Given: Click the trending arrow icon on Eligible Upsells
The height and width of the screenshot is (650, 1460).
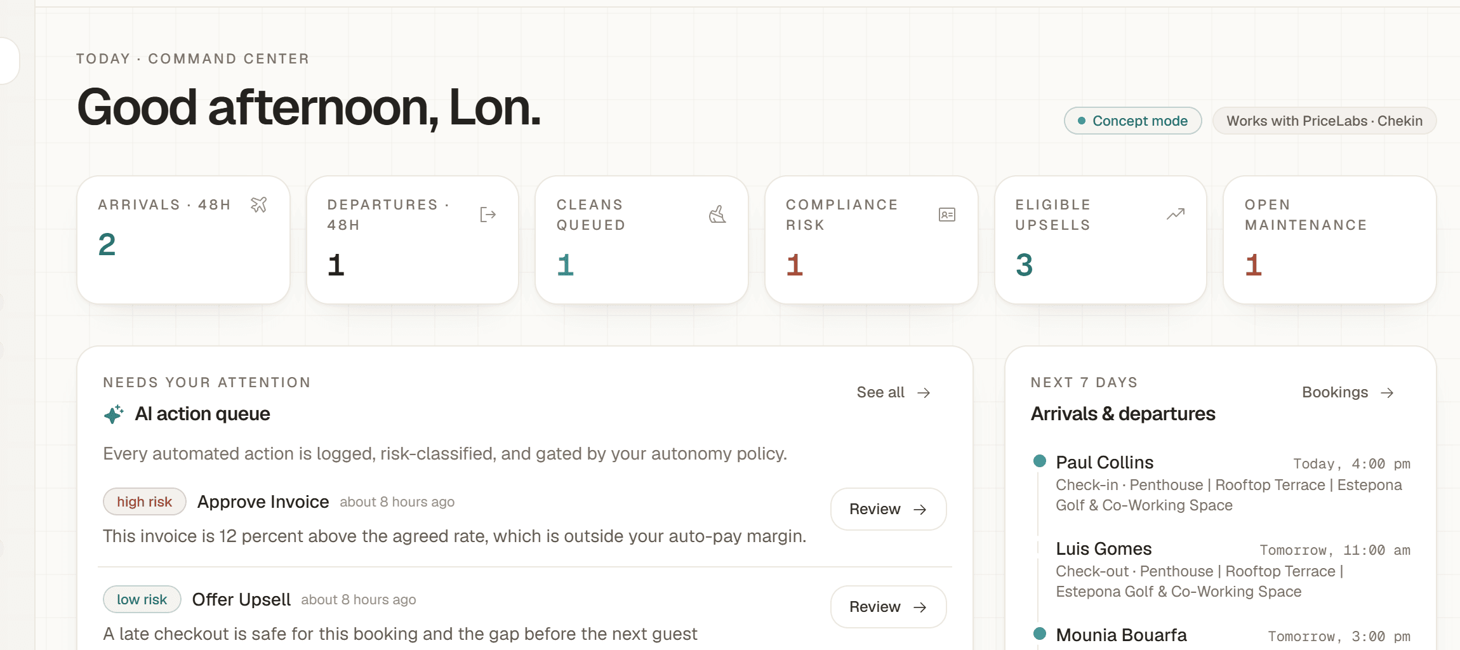Looking at the screenshot, I should click(1176, 214).
